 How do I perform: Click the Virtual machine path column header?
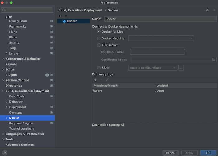point(123,86)
